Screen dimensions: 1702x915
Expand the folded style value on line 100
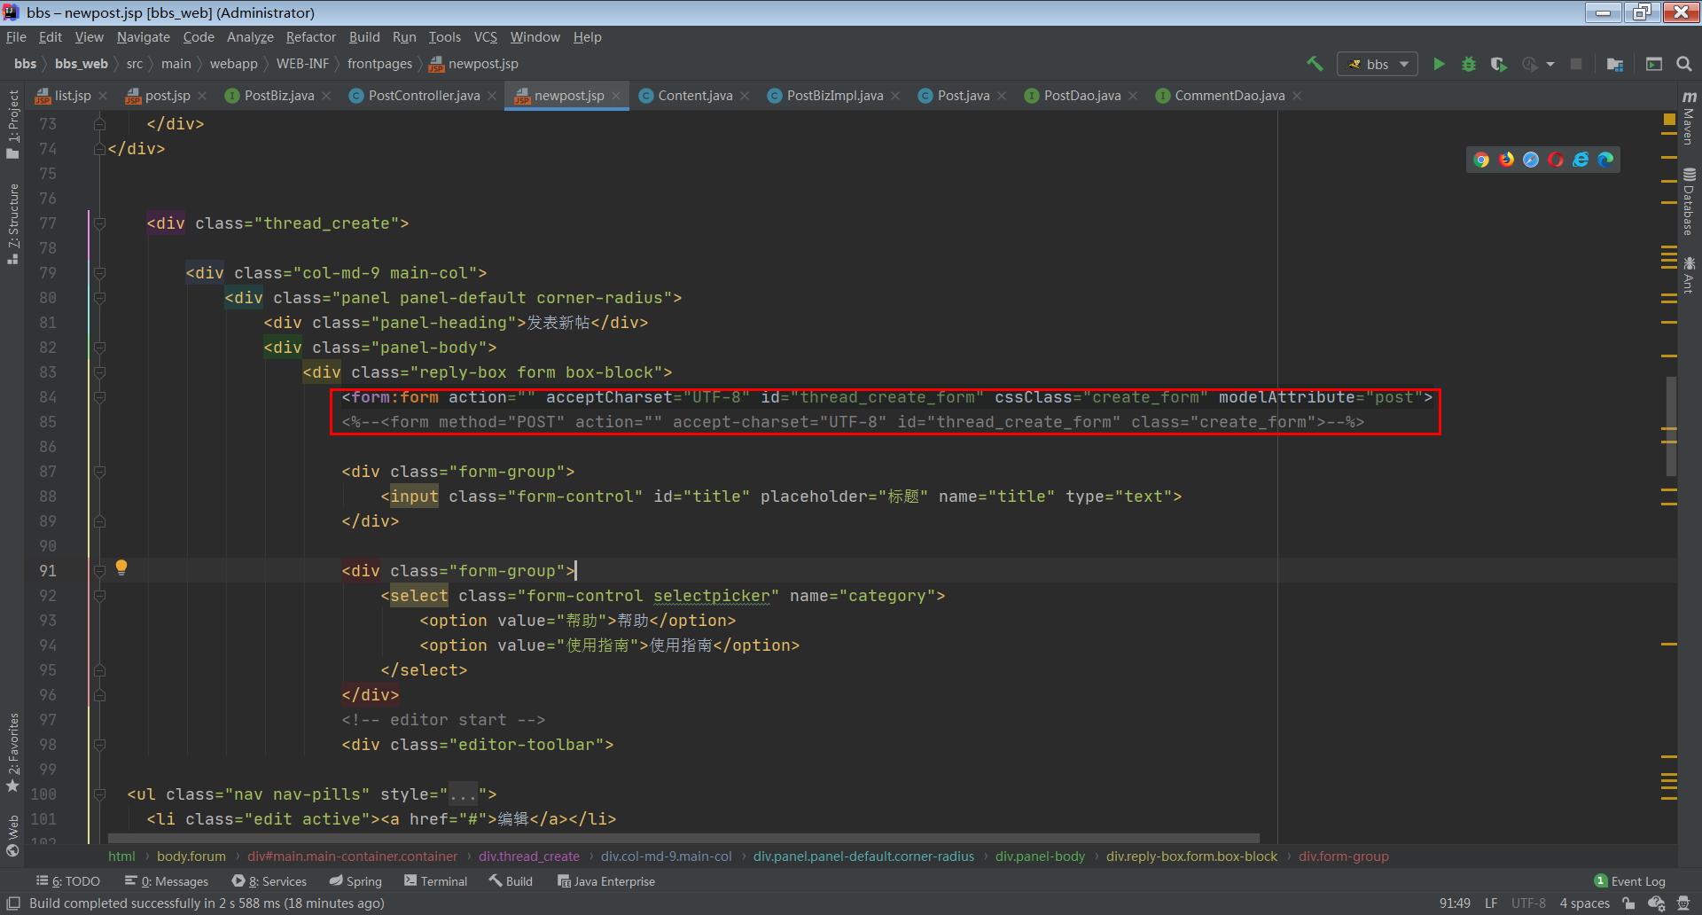tap(463, 794)
